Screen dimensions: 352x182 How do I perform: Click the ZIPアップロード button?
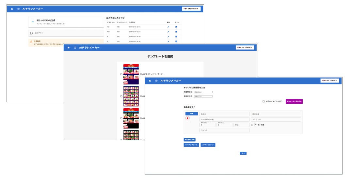tap(208, 145)
